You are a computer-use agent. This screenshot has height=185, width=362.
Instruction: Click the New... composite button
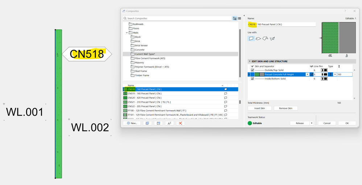tap(132, 123)
